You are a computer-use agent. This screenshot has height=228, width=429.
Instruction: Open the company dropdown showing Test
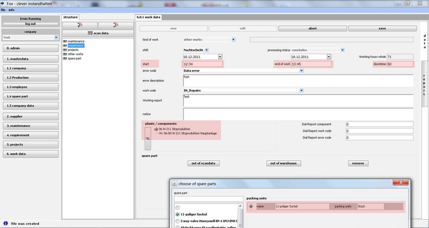(56, 38)
